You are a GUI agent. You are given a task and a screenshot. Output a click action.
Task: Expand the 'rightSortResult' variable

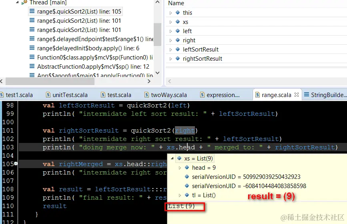pos(170,59)
